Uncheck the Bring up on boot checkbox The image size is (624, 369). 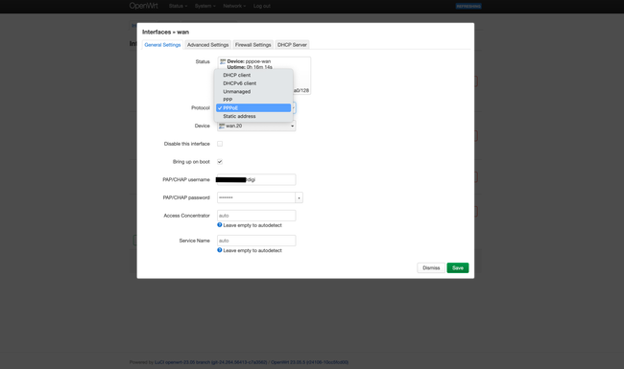220,162
